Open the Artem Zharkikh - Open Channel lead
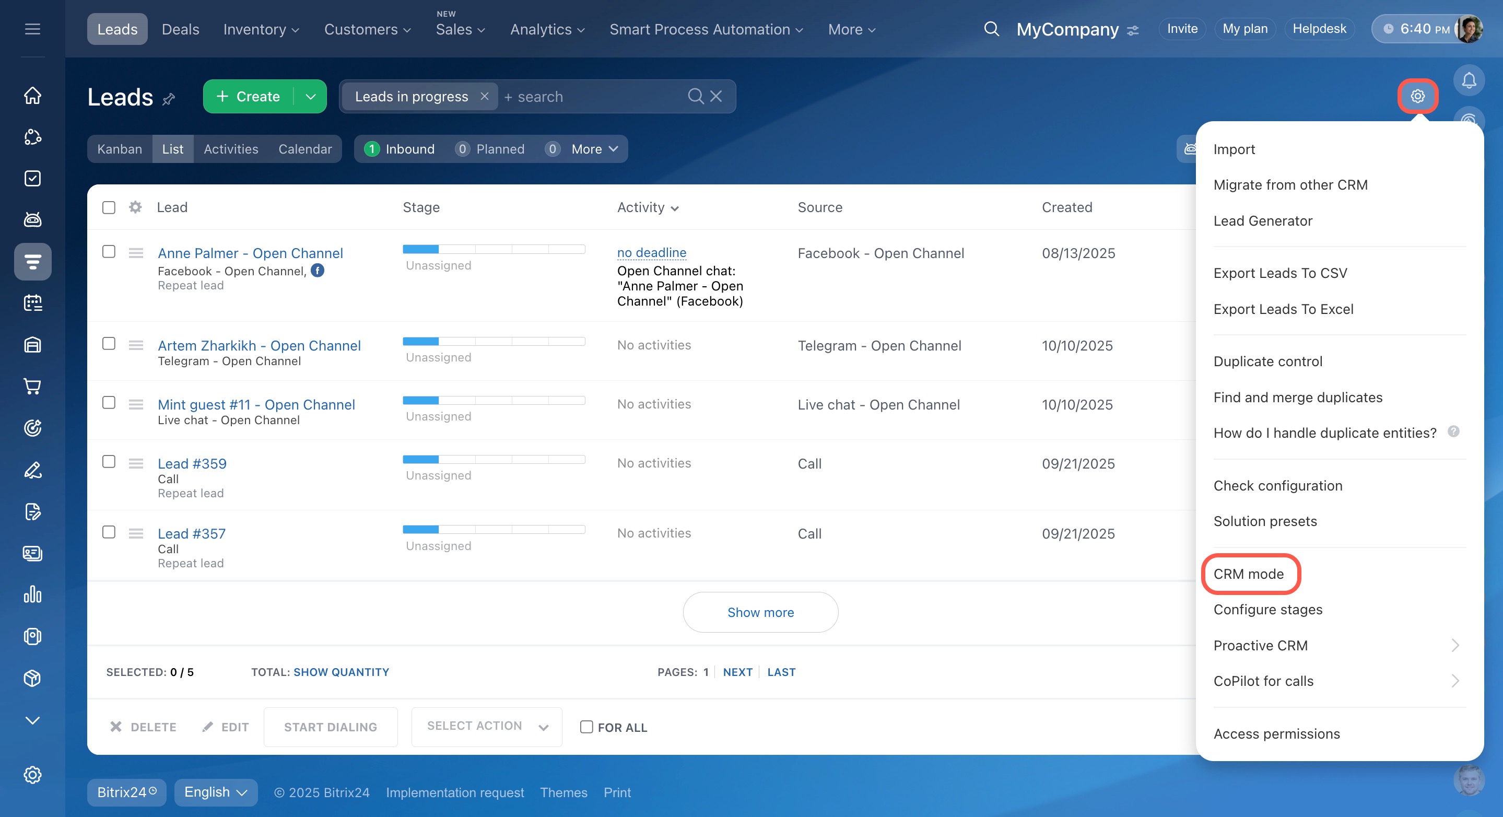 tap(259, 345)
